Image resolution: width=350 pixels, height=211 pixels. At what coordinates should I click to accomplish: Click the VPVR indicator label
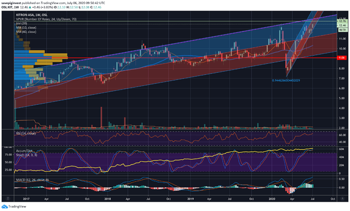click(46, 19)
